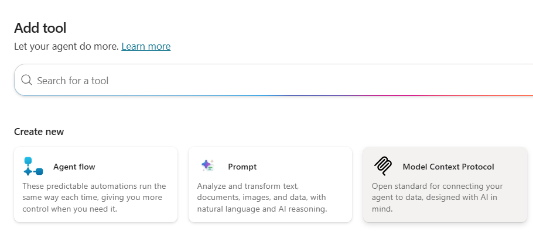Screen dimensions: 533x235
Task: Click the Add tool page heading
Action: coord(40,27)
